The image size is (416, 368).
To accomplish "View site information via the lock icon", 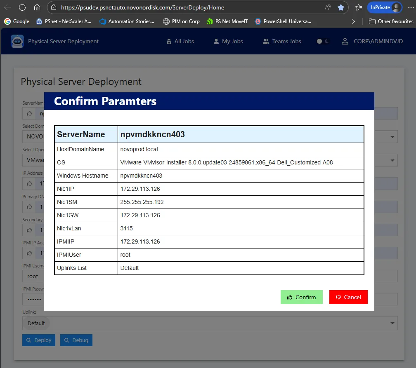I will pos(54,7).
